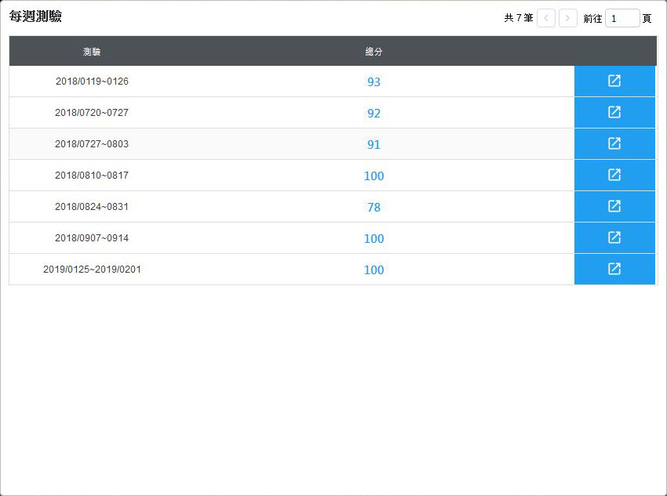Click the 測驗 column header
The image size is (667, 496).
pyautogui.click(x=92, y=52)
